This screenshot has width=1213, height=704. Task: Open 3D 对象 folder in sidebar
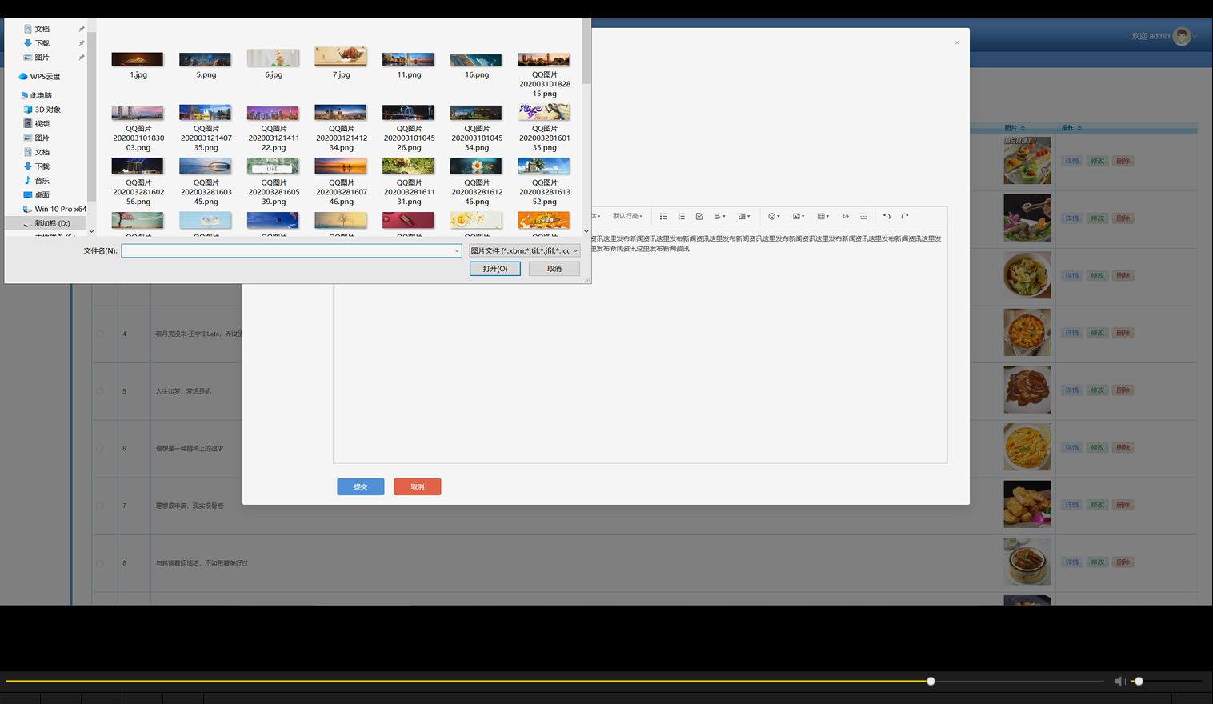(x=47, y=110)
